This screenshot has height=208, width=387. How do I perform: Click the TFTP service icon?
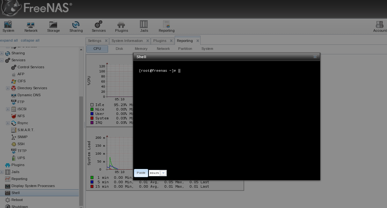14,151
